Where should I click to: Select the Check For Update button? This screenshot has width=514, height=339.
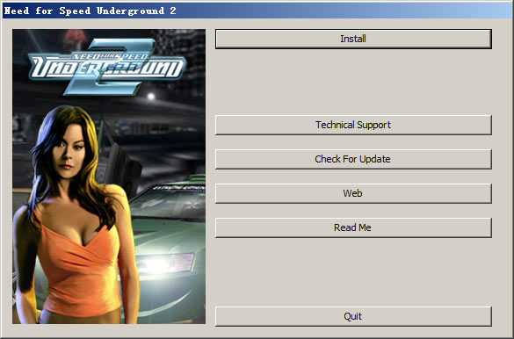(x=353, y=159)
